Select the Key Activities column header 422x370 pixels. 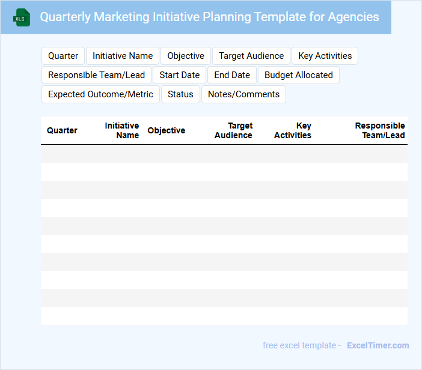tap(293, 130)
